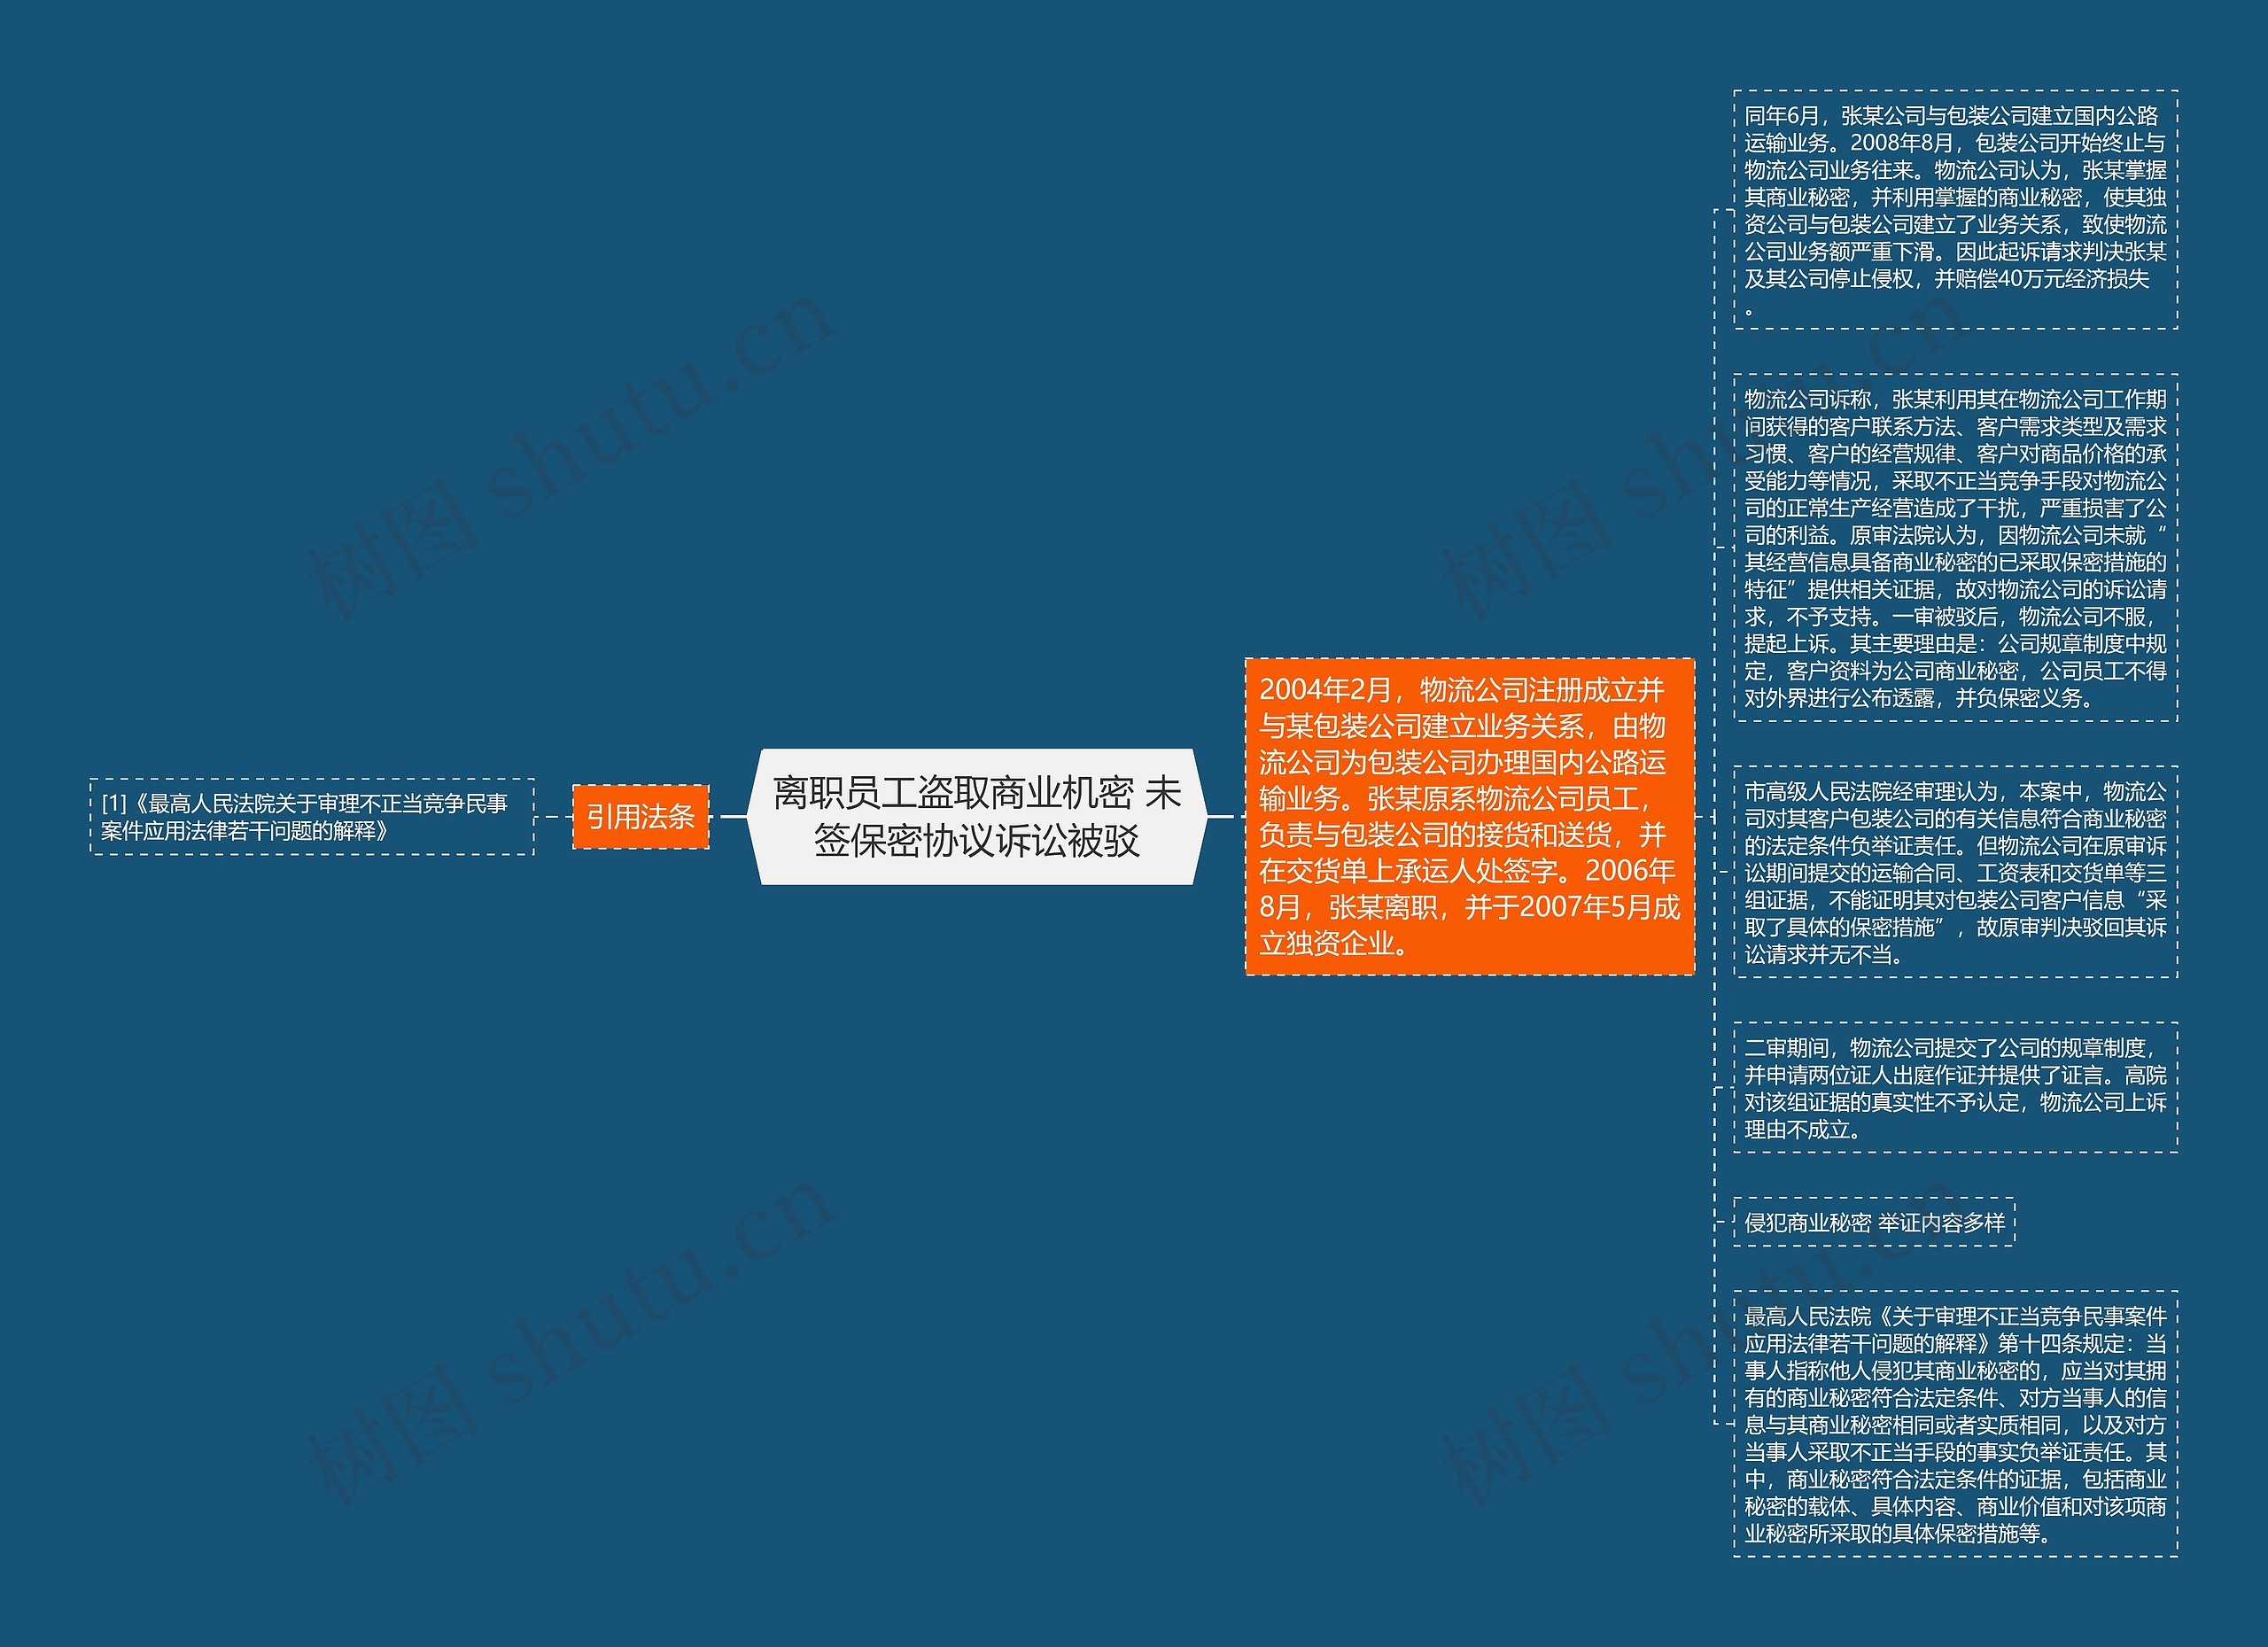Click the orange 引用法条 node
Screen dimensions: 2268x1647
coord(641,817)
